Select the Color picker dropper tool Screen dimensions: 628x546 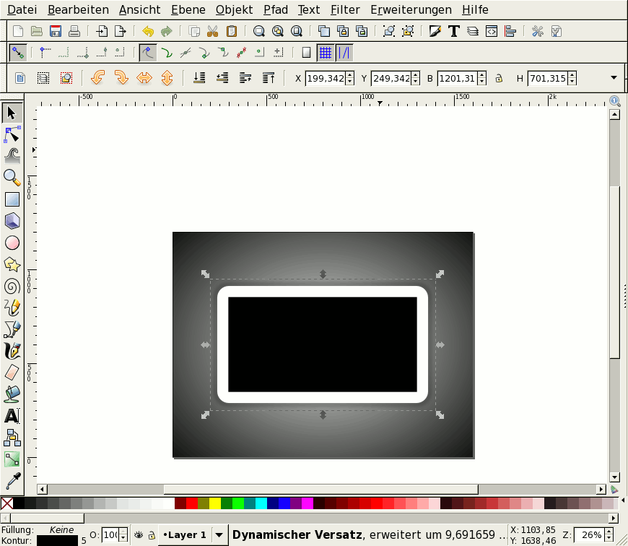(x=12, y=480)
